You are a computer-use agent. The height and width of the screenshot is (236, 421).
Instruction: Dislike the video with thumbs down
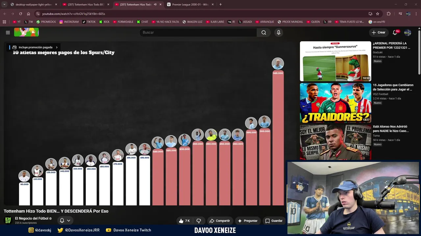coord(199,221)
